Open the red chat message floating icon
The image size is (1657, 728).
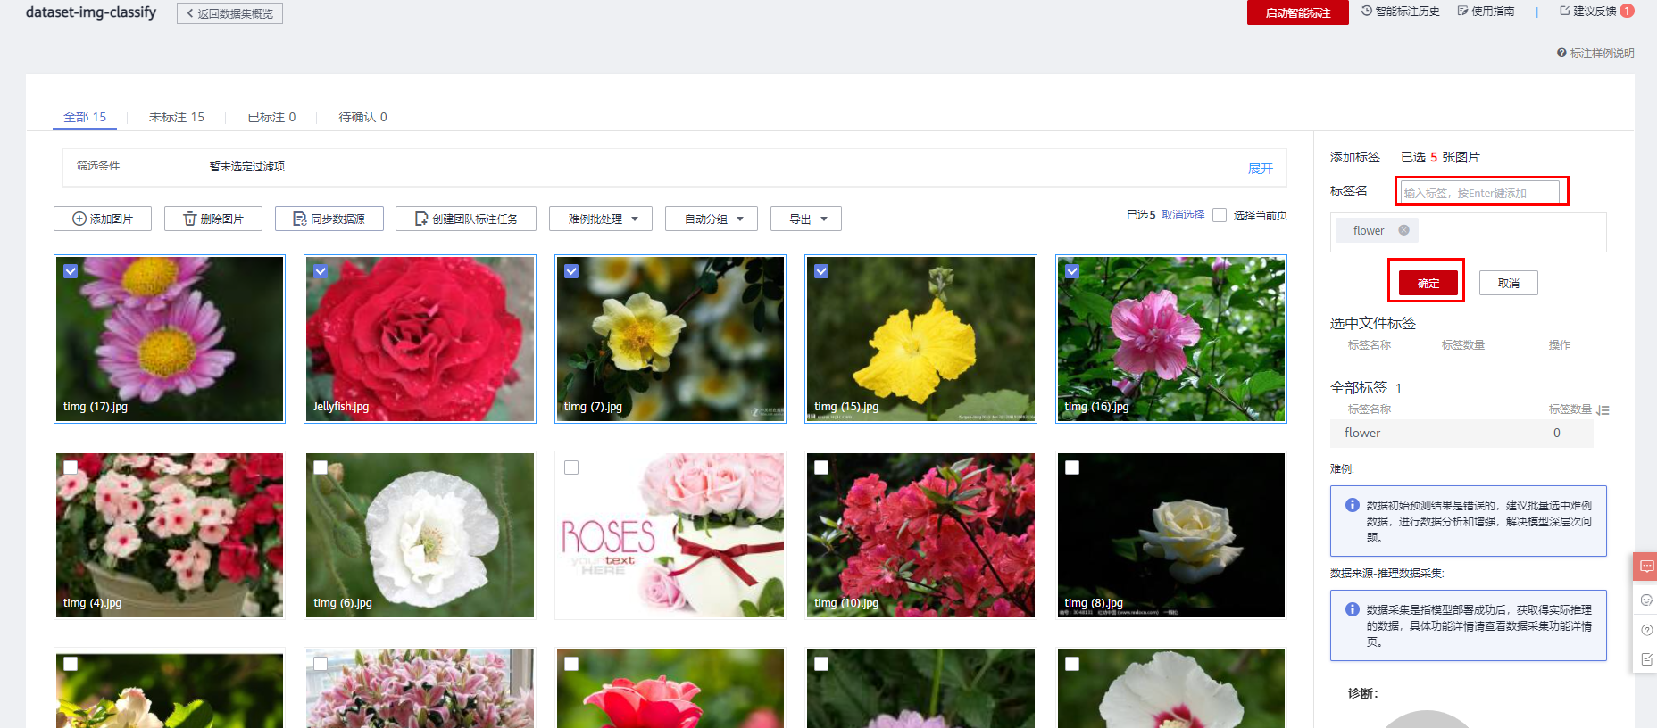(1646, 567)
